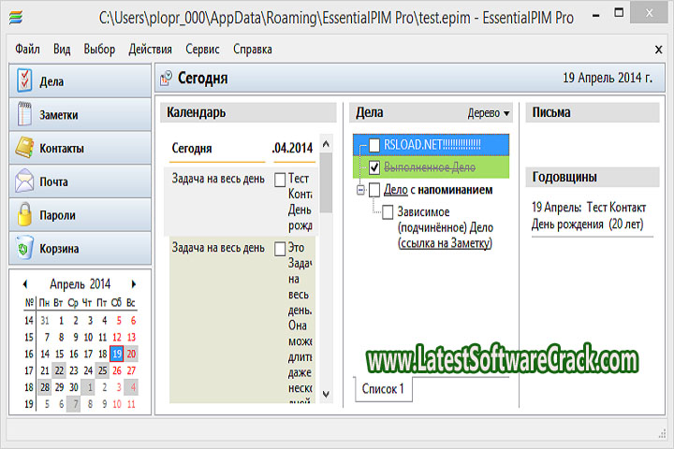The image size is (674, 449).
Task: Check the RSLOAD.NET task checkbox
Action: tap(374, 145)
